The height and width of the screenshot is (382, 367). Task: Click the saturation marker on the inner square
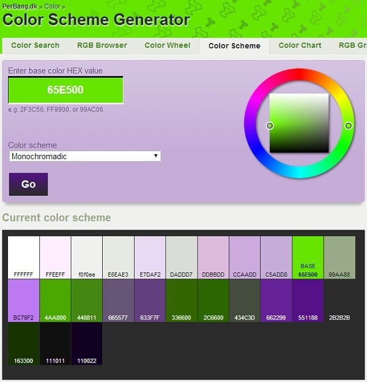click(x=270, y=125)
